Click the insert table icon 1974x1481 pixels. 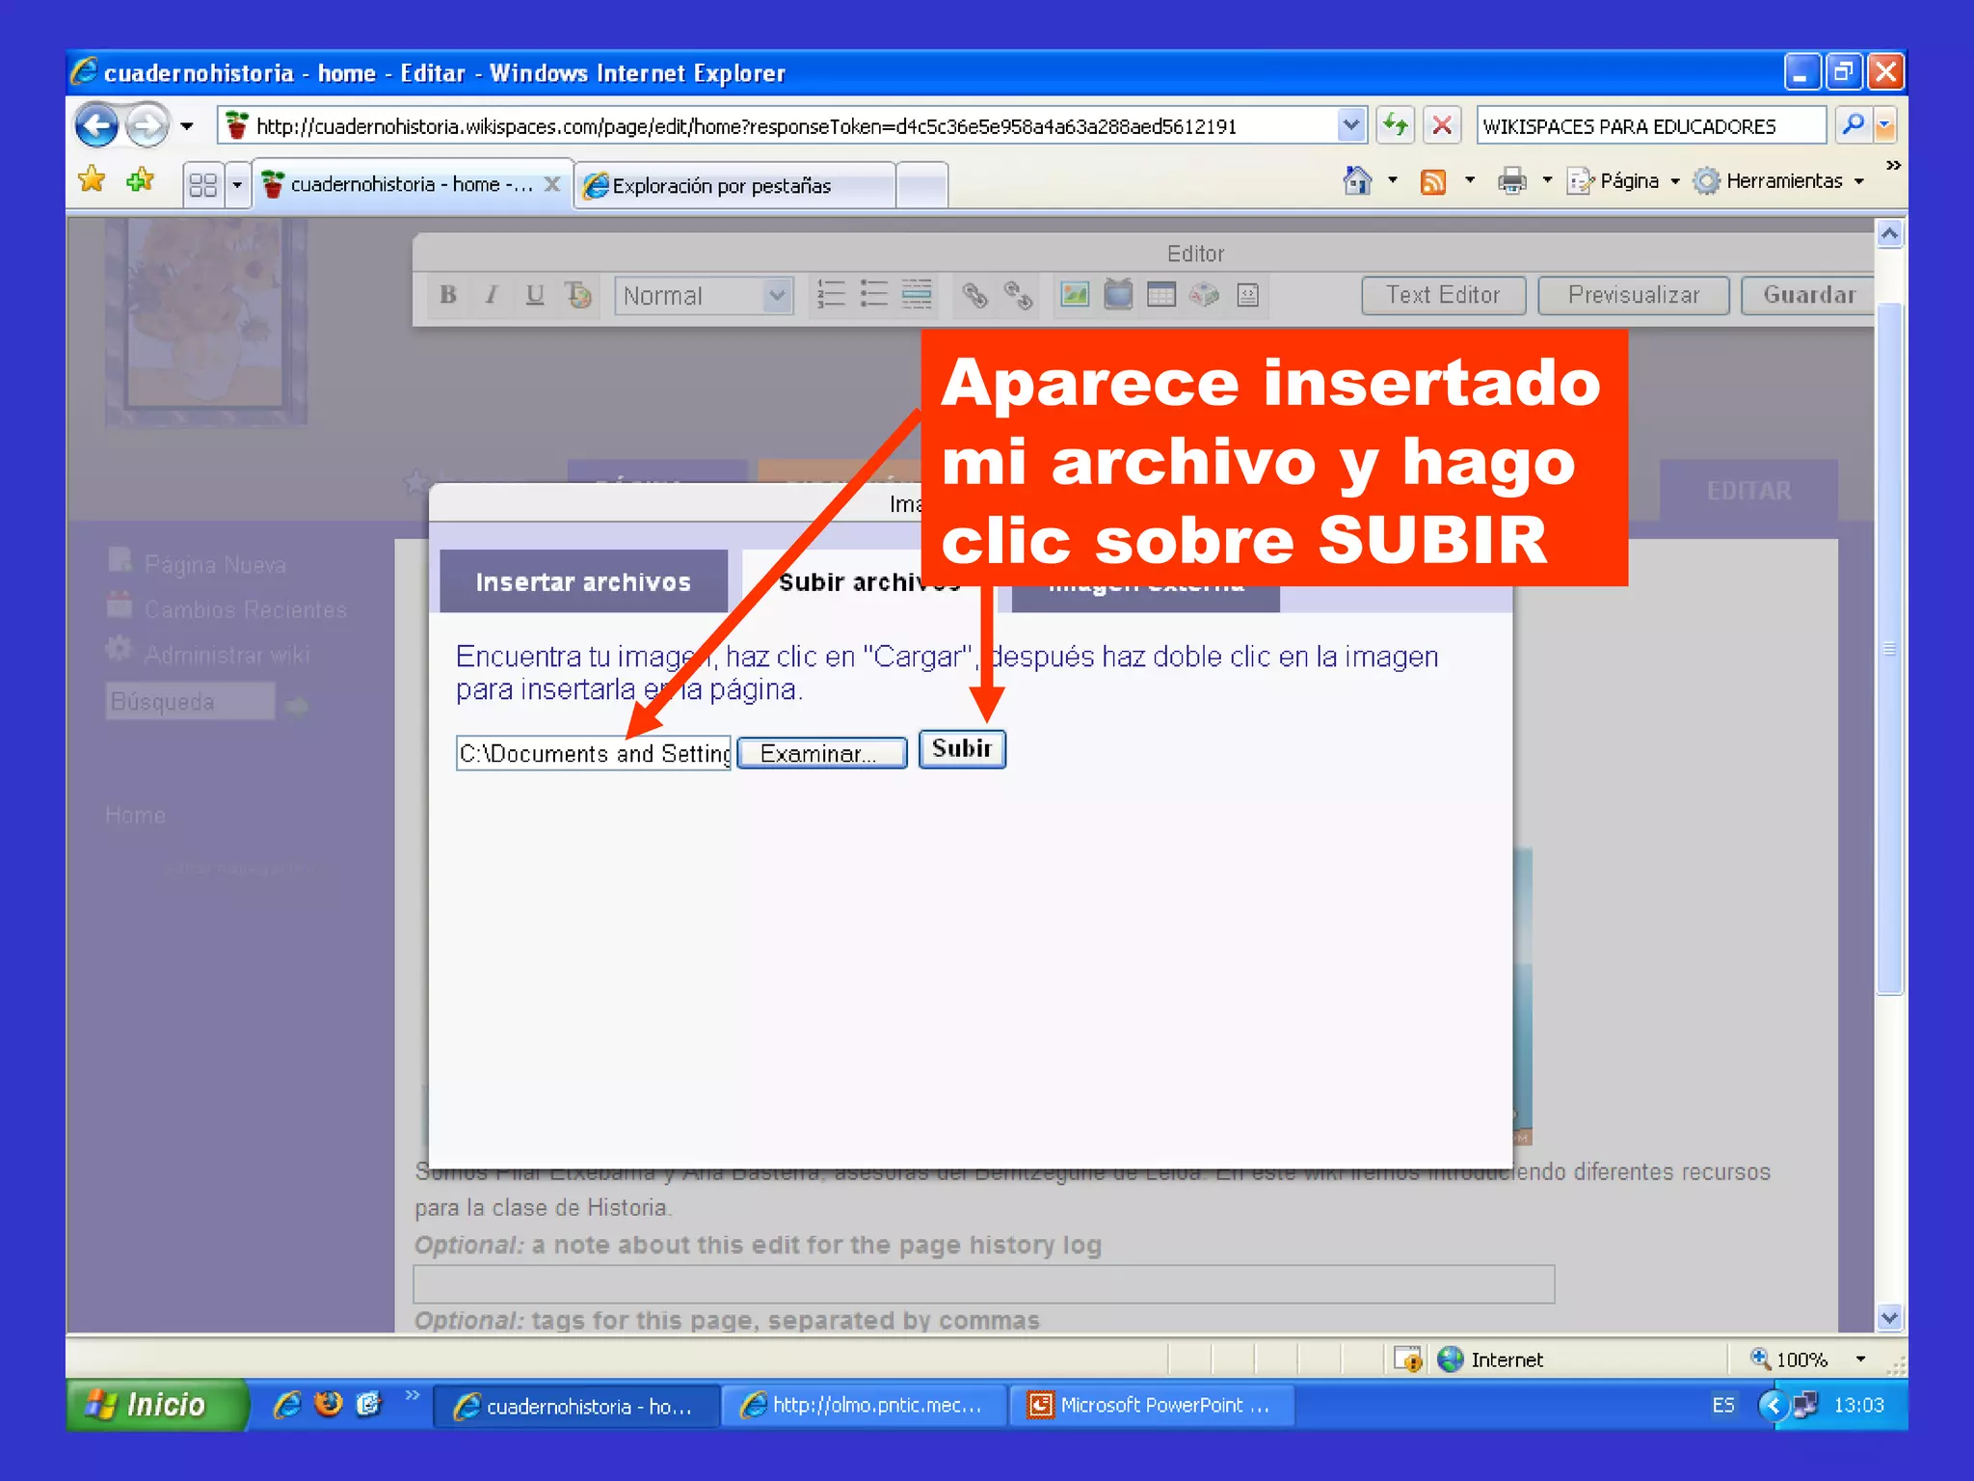pyautogui.click(x=1161, y=295)
